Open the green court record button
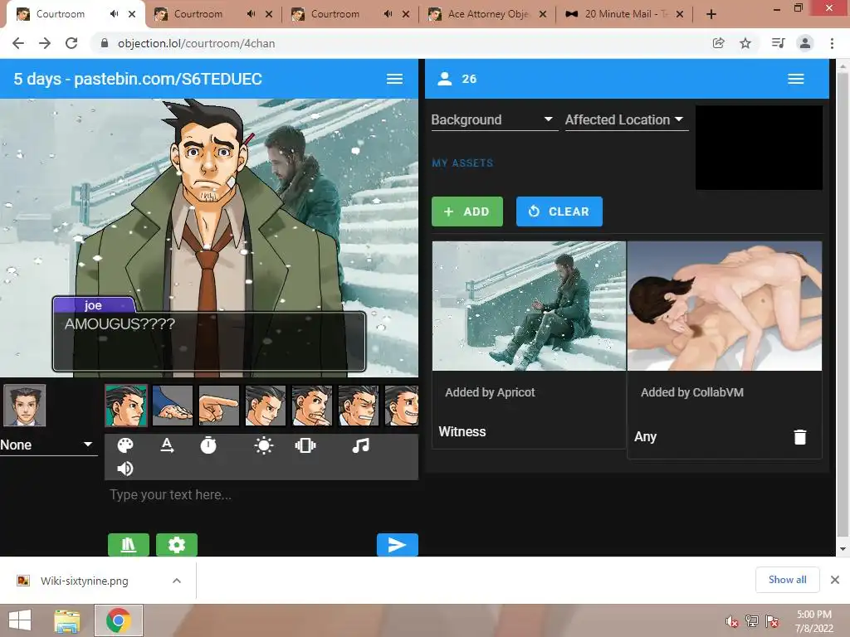Image resolution: width=850 pixels, height=637 pixels. (x=129, y=544)
